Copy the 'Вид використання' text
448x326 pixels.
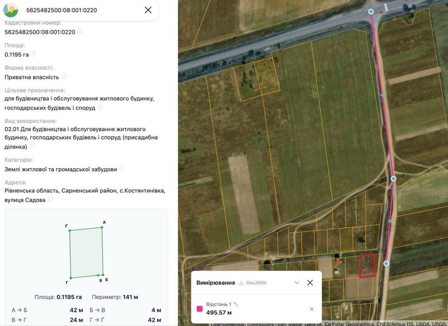click(x=32, y=146)
